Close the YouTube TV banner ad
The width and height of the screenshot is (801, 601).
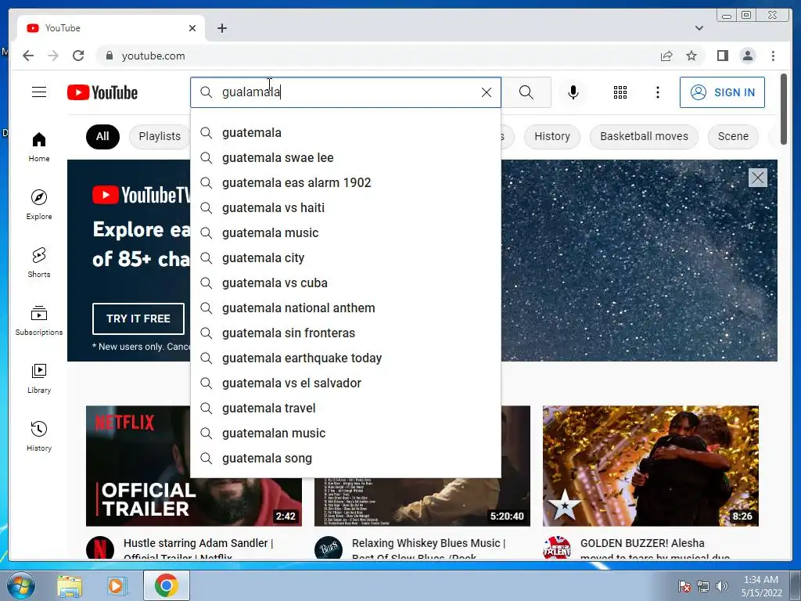pos(757,178)
